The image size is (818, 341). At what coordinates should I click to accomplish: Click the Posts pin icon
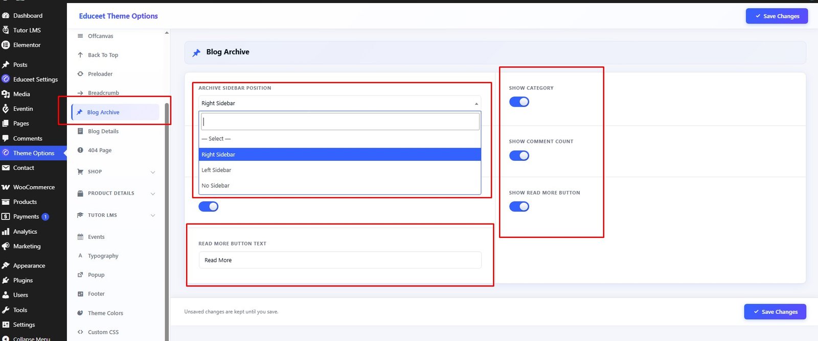coord(6,65)
